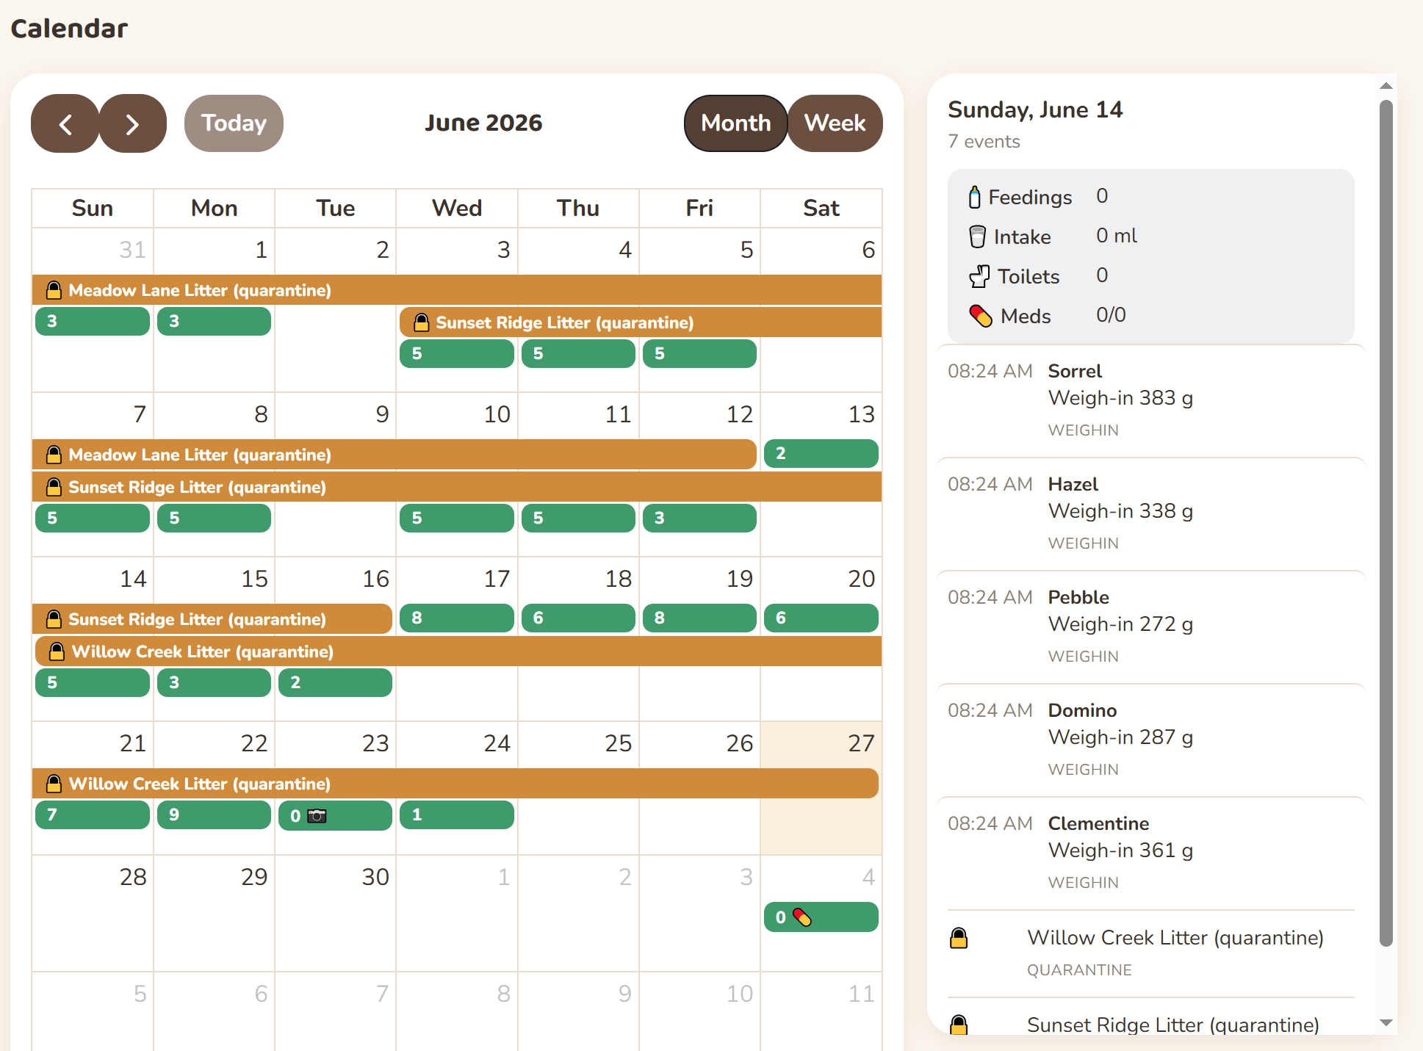Open Sunset Ridge Litter bar starting June 14
This screenshot has width=1423, height=1051.
click(212, 619)
